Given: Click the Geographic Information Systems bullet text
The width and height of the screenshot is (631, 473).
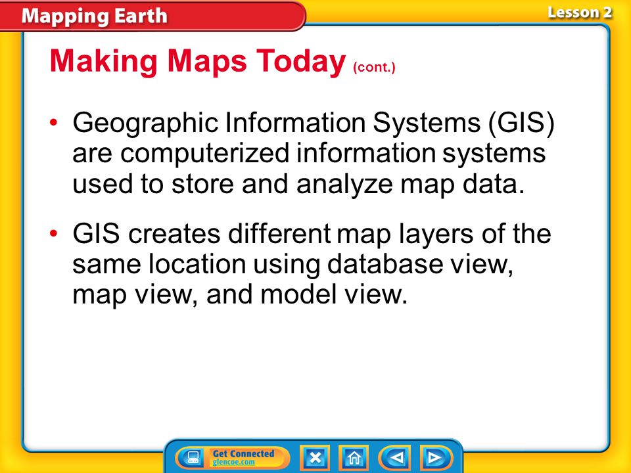Looking at the screenshot, I should tap(314, 153).
